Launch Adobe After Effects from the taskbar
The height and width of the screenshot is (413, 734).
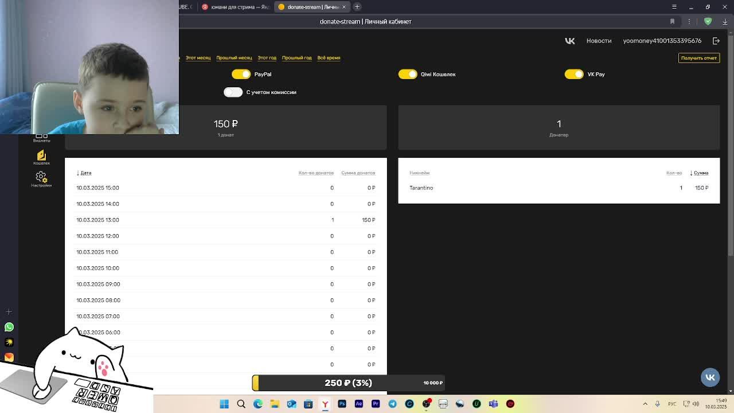tap(359, 404)
